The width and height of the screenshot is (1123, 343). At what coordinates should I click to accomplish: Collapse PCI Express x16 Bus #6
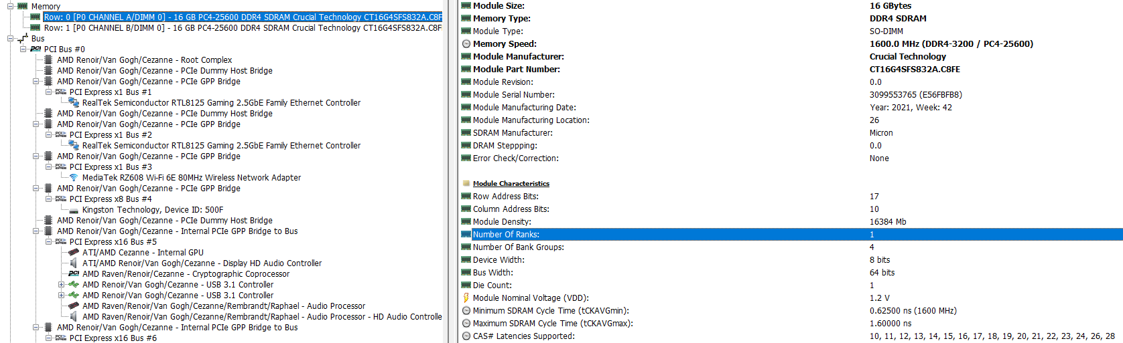point(49,338)
